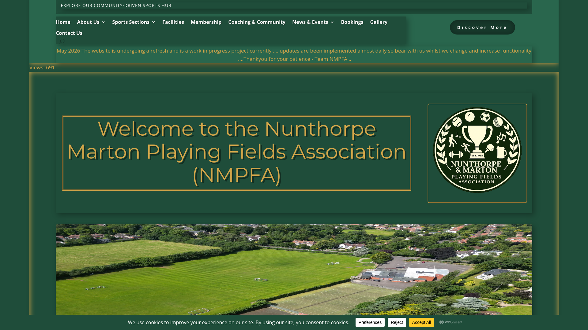588x330 pixels.
Task: Click the NMPFA circular crest logo
Action: [477, 150]
